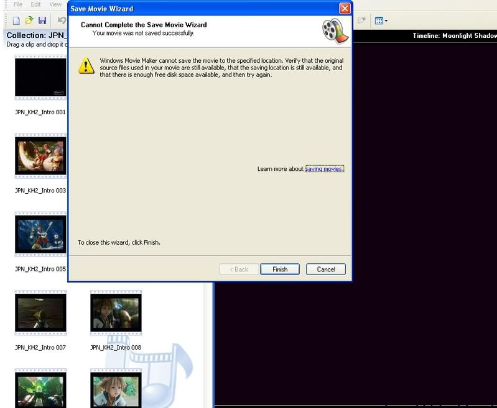The height and width of the screenshot is (408, 497).
Task: Select the JPN_KH2_Intro 007 clip thumbnail
Action: (40, 313)
